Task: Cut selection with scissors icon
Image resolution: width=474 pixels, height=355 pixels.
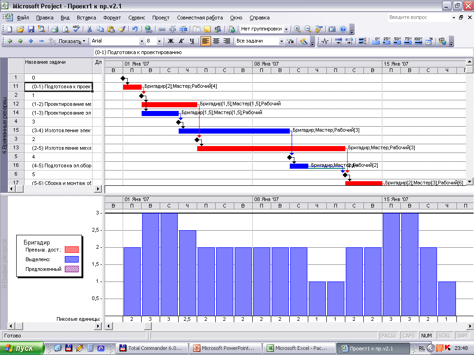Action: (89, 29)
